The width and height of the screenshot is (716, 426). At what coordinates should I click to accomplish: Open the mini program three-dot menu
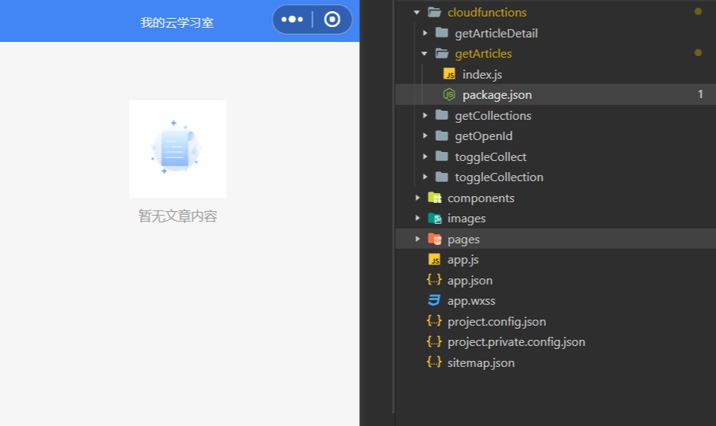pos(293,19)
